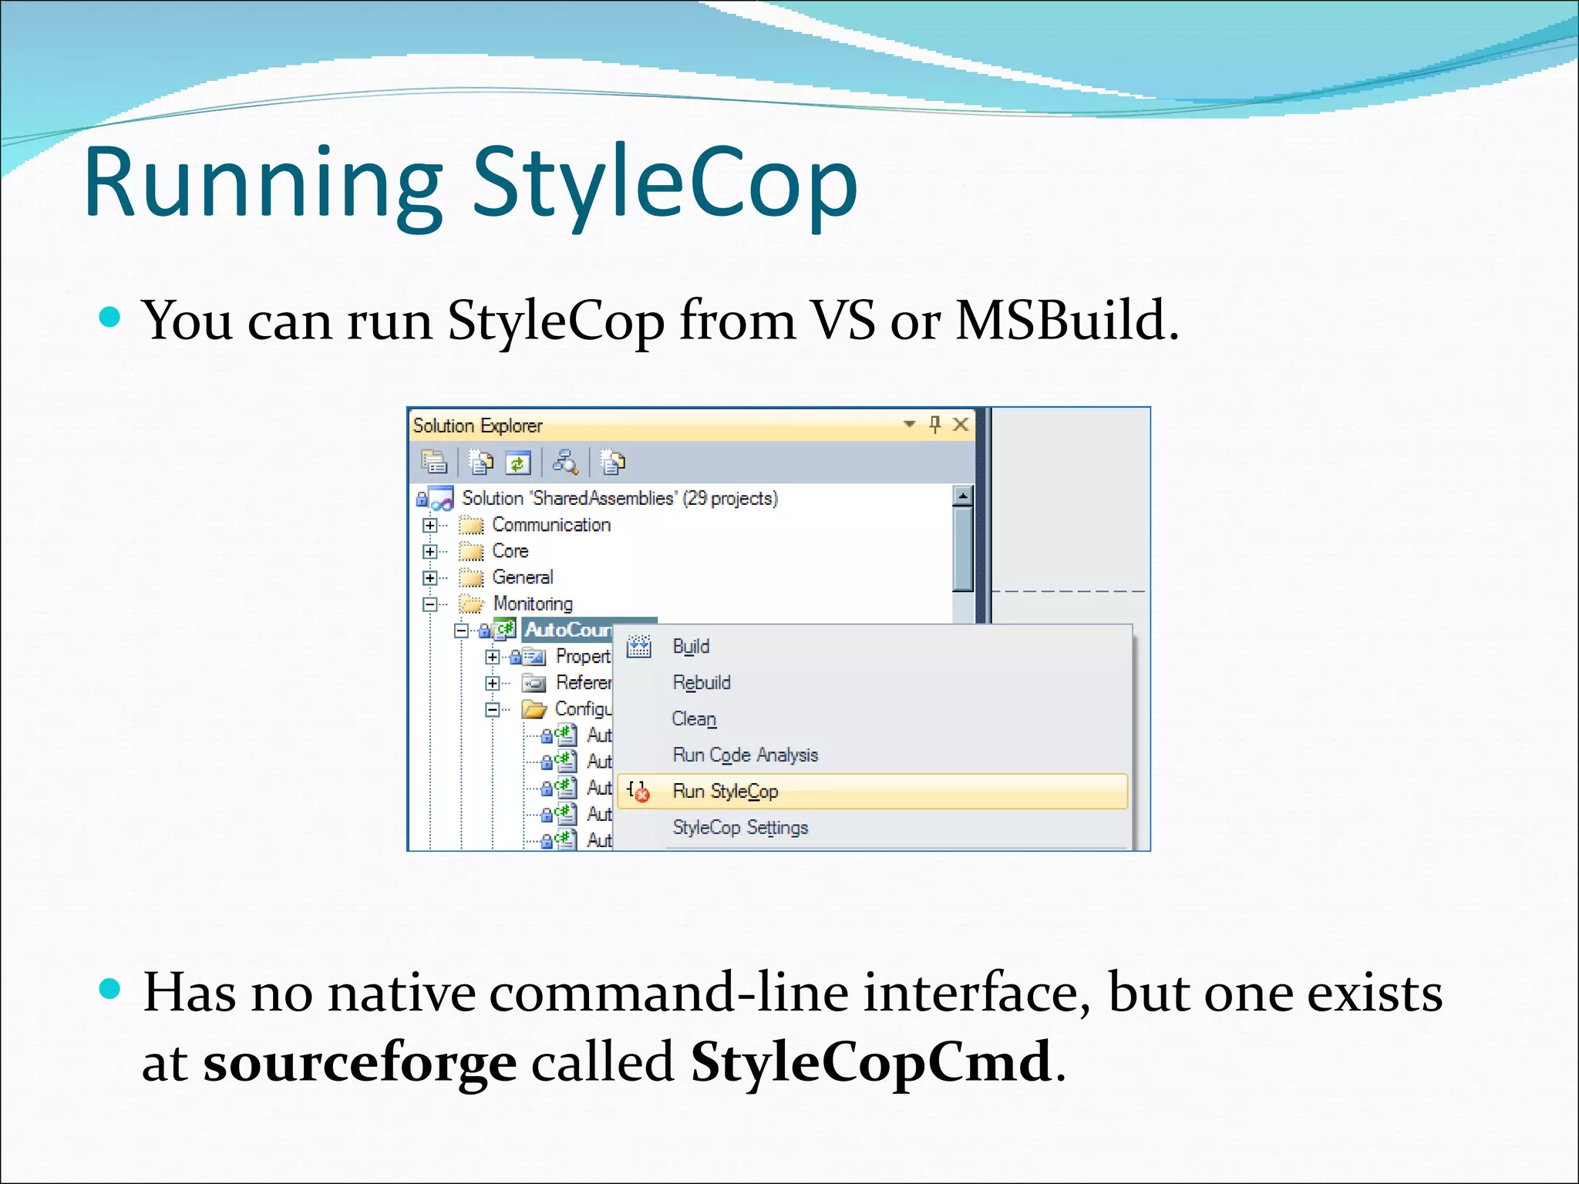
Task: Select the highlighted AutoCoun project item
Action: [x=567, y=630]
